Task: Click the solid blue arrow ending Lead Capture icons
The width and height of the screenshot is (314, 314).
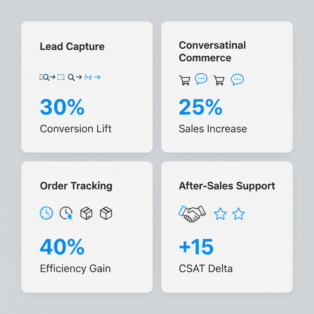Action: pos(97,77)
